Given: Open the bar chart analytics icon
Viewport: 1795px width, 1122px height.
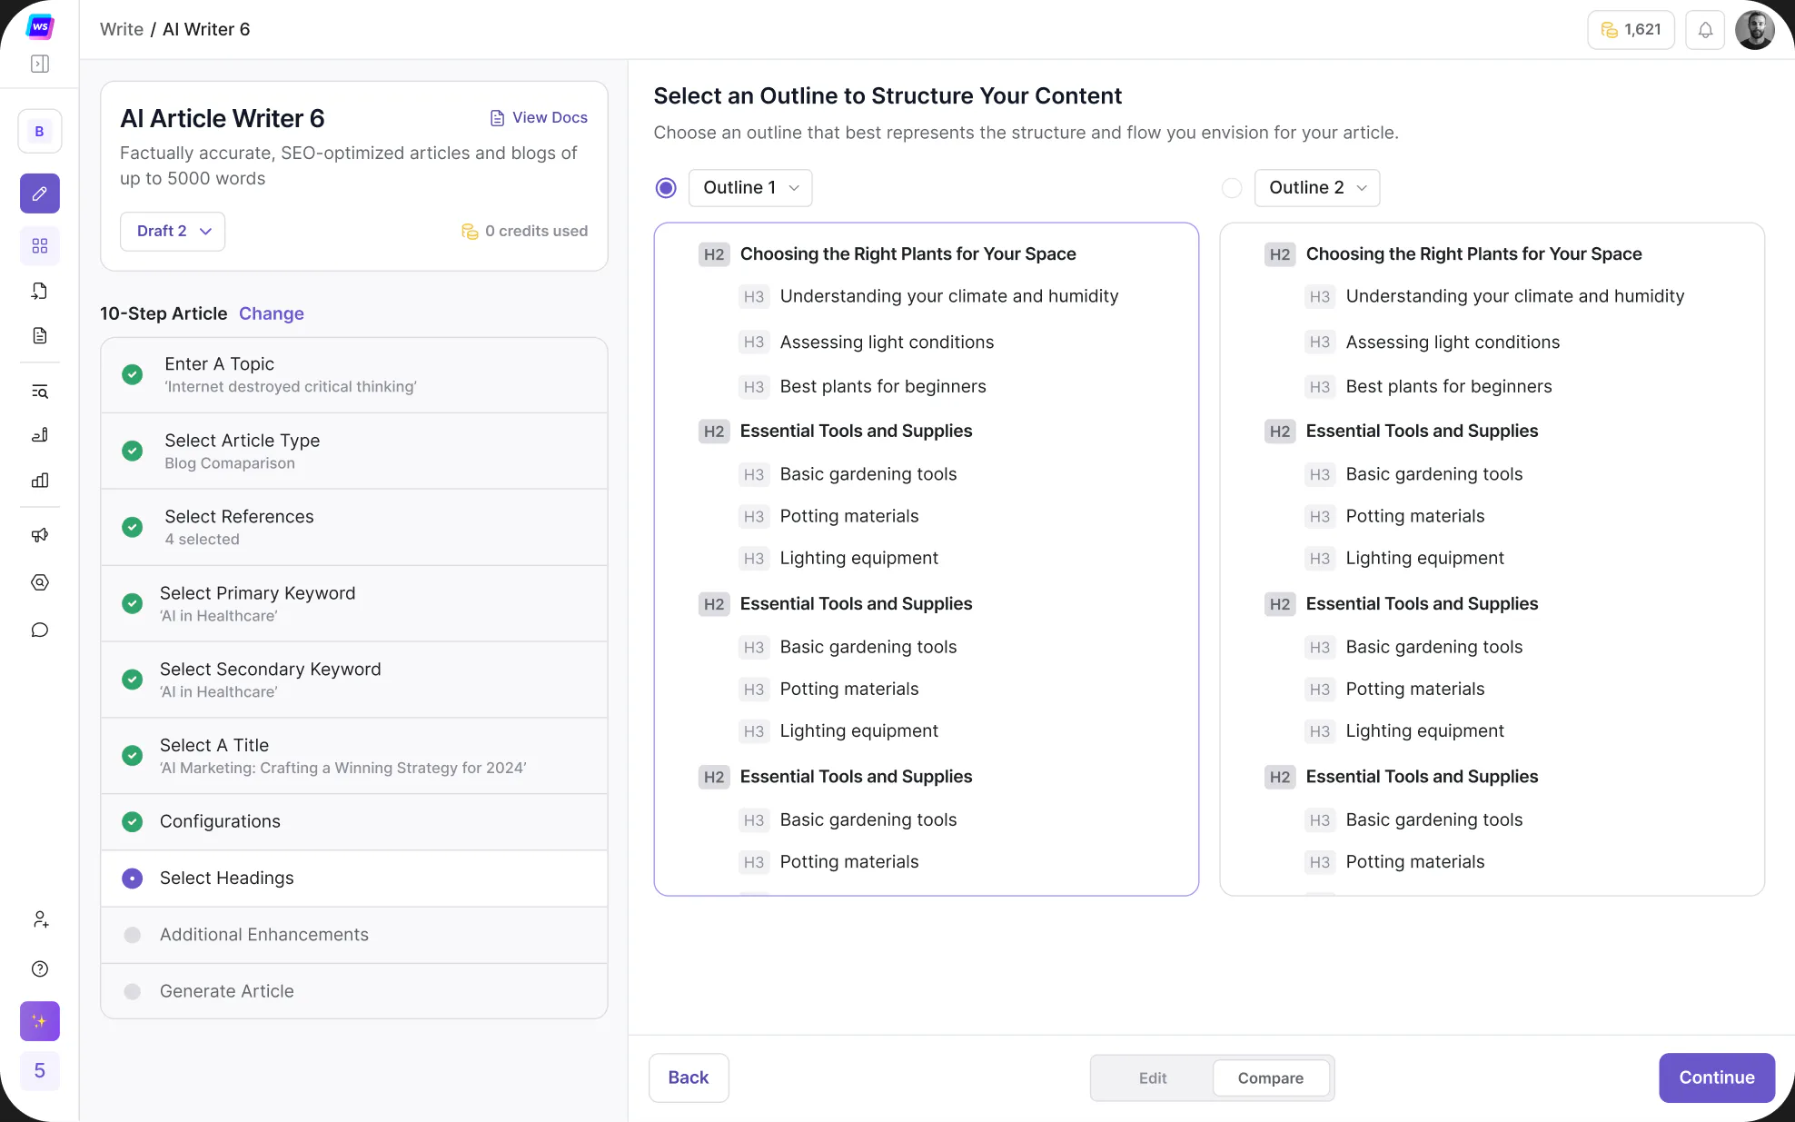Looking at the screenshot, I should click(40, 481).
